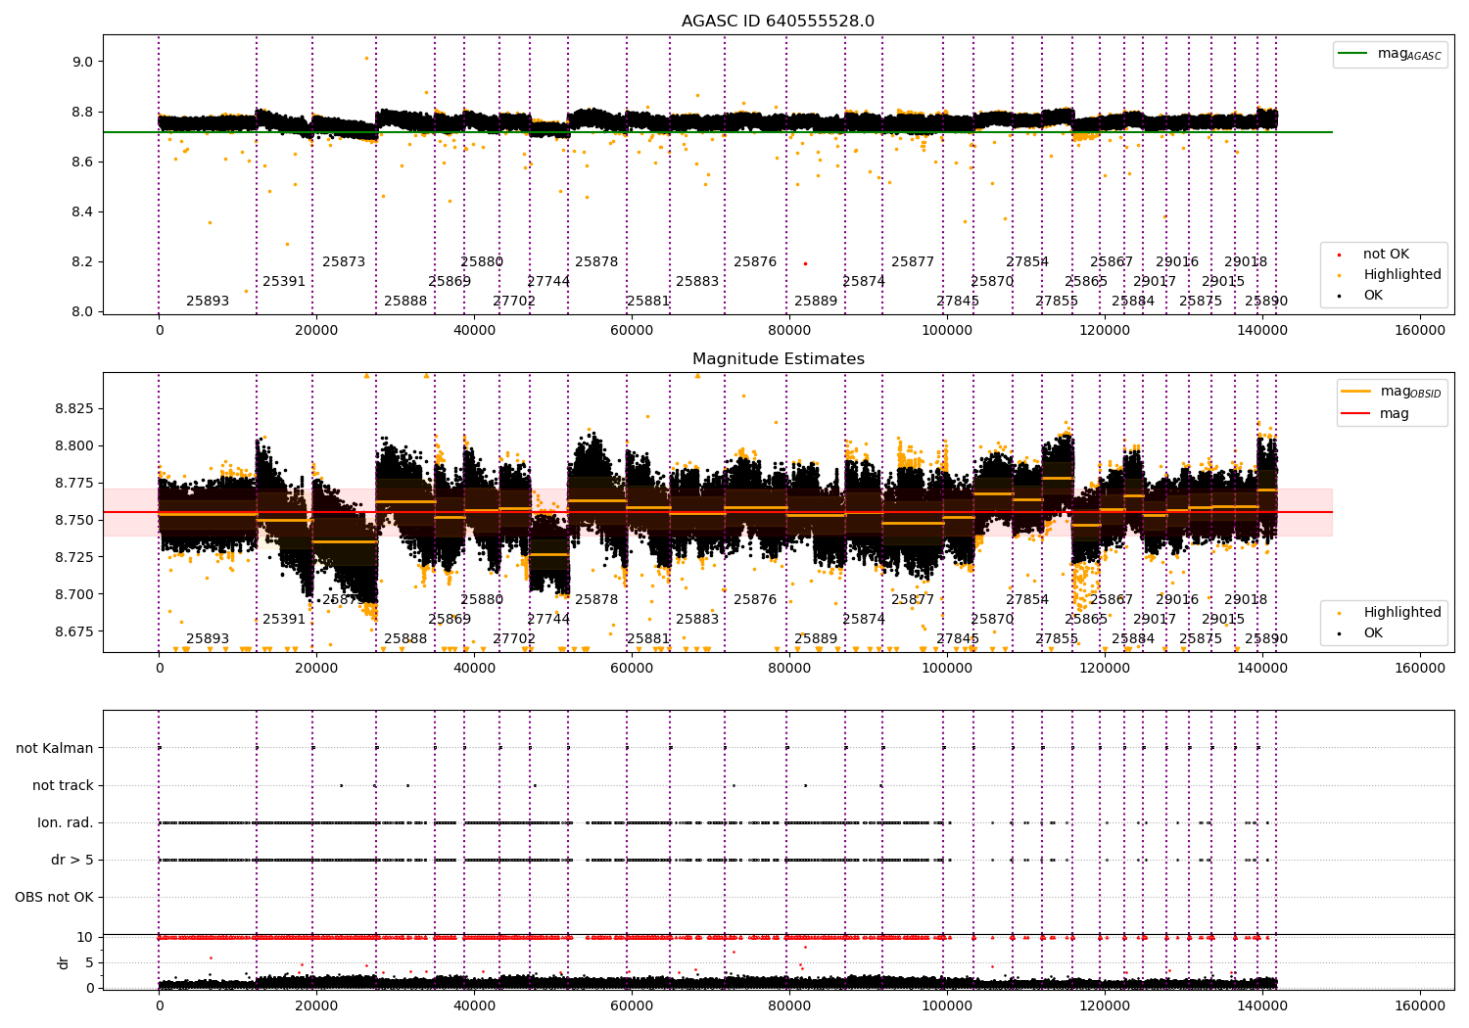Click OBSID label 25878 in top plot

[x=596, y=262]
